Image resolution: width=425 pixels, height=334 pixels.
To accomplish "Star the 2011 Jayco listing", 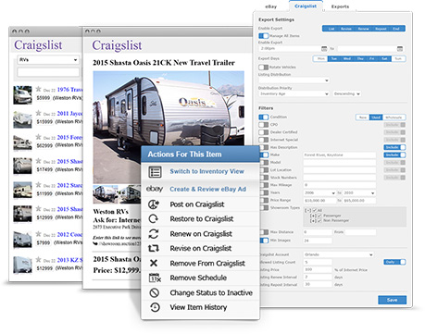I will pyautogui.click(x=38, y=113).
